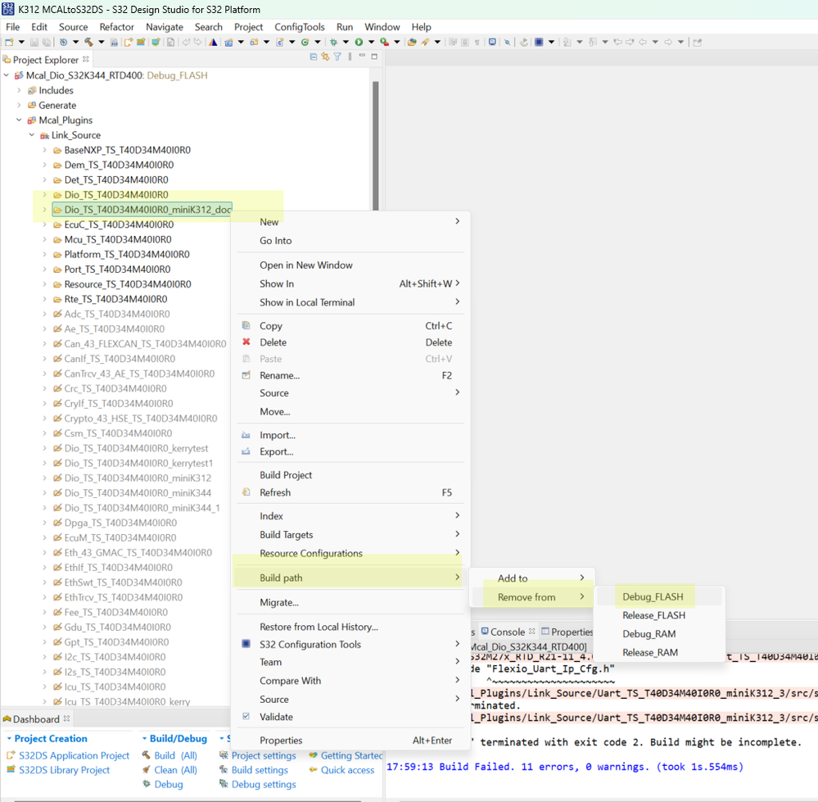Click the Build settings link
Screen dimensions: 818x802
pyautogui.click(x=260, y=770)
